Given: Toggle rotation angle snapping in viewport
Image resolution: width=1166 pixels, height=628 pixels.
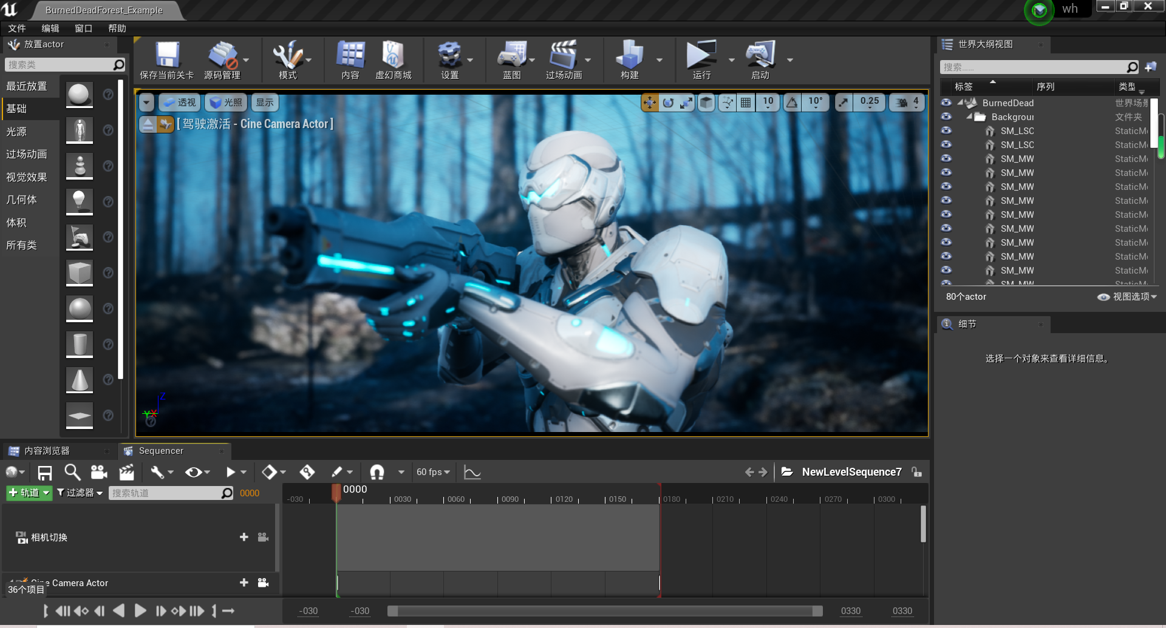Looking at the screenshot, I should [792, 103].
